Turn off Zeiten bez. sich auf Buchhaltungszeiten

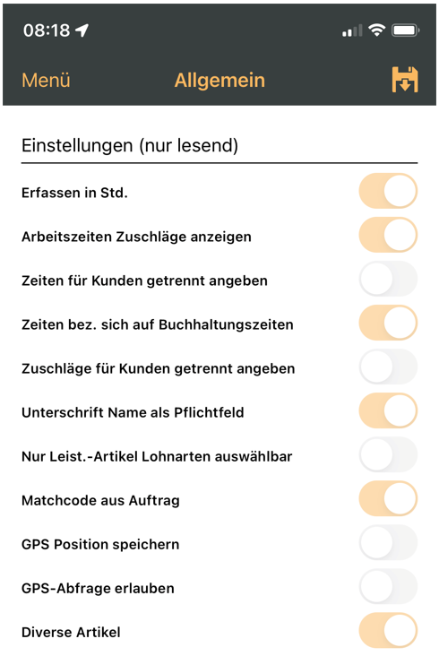pos(388,323)
